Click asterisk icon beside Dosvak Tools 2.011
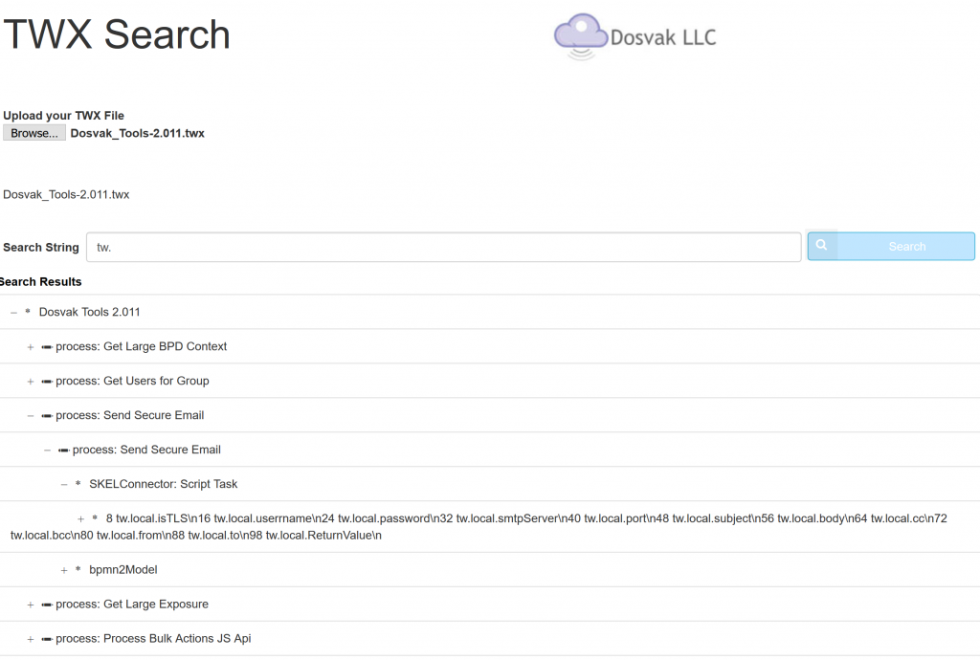The height and width of the screenshot is (660, 980). coord(28,311)
